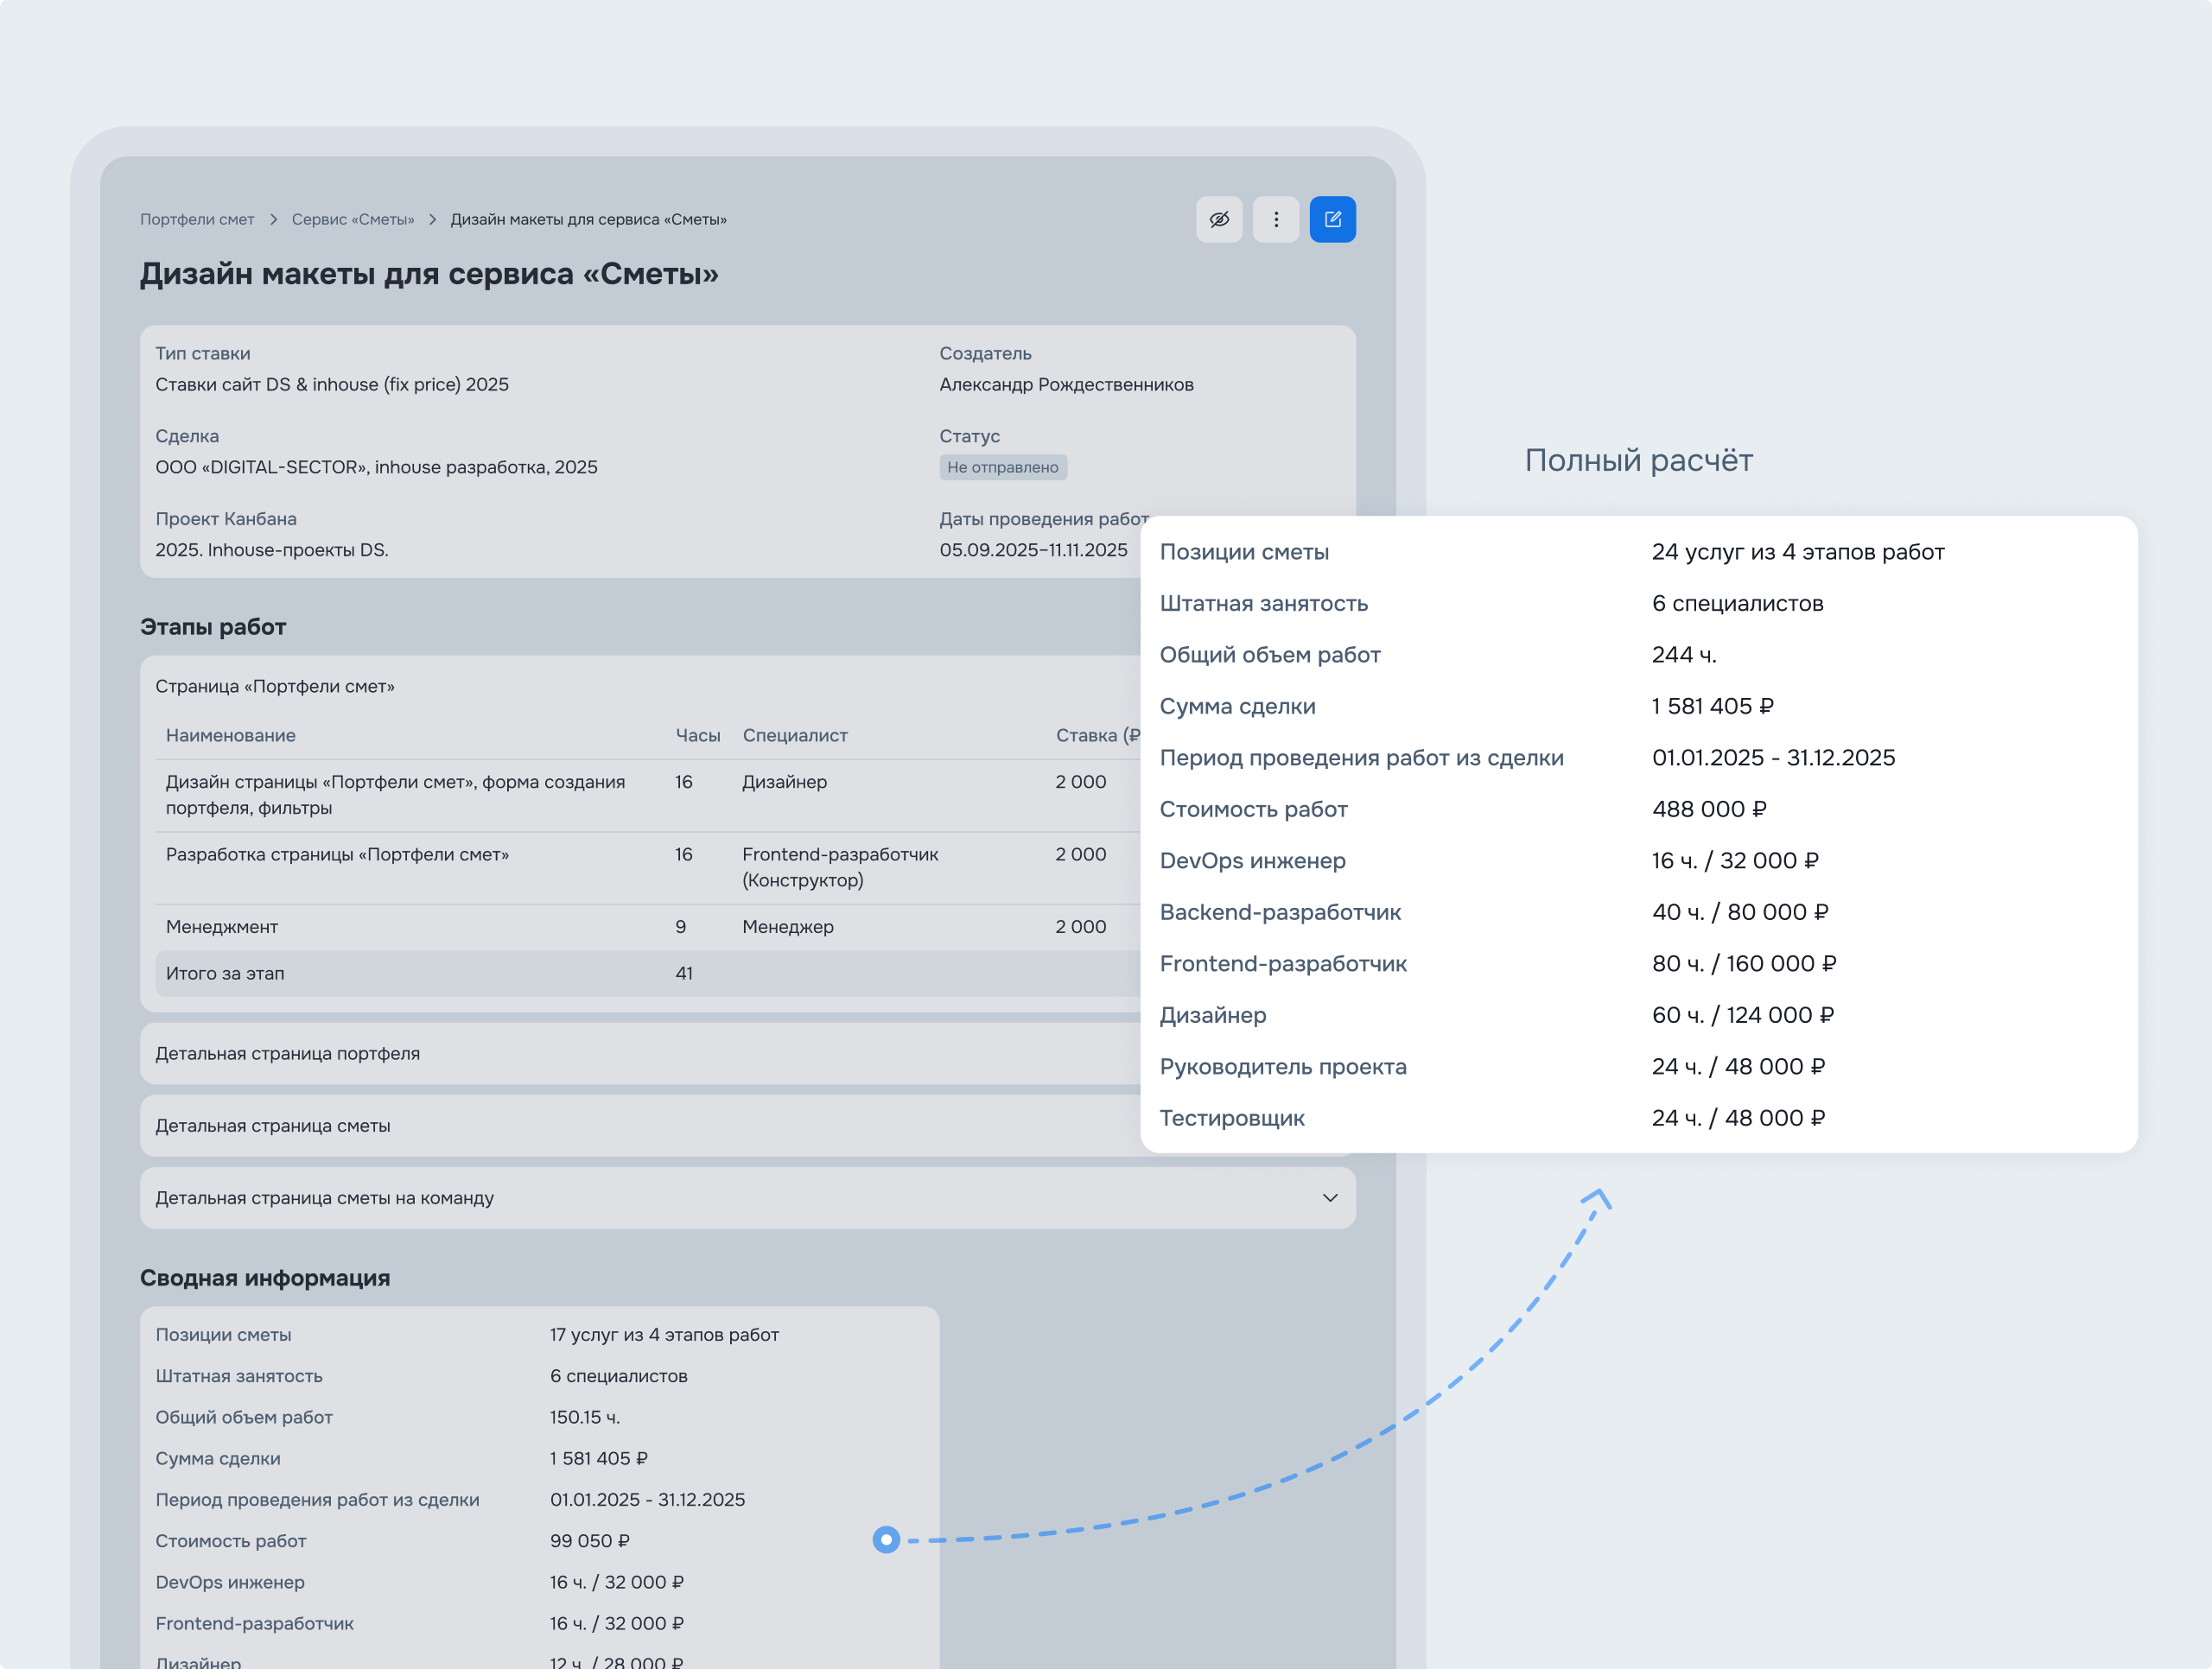Expand the «Детальная страница сметы на команду» chevron
2212x1669 pixels.
[x=1330, y=1198]
